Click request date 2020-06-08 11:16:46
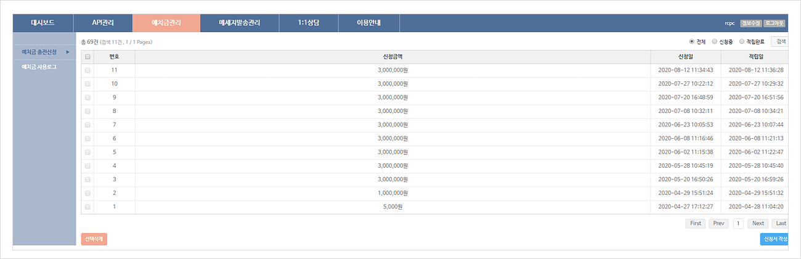Viewport: 801px width, 259px height. [685, 139]
